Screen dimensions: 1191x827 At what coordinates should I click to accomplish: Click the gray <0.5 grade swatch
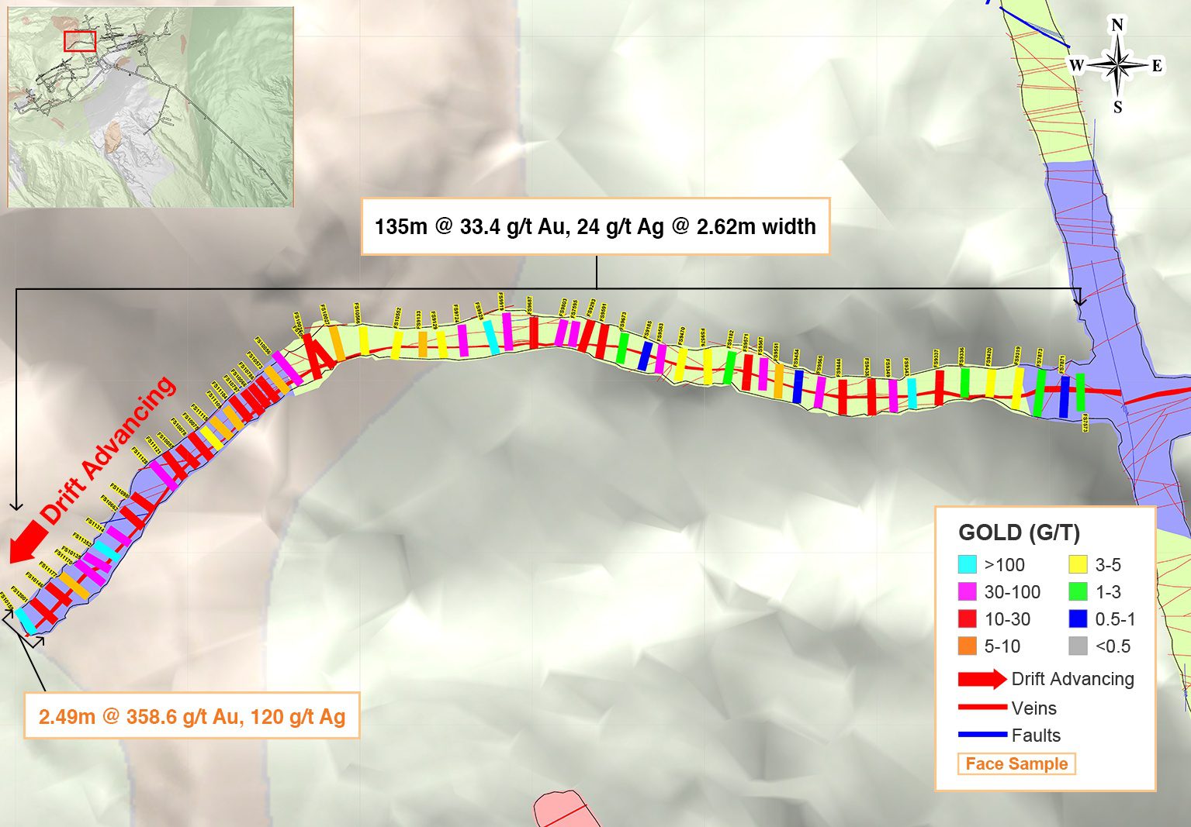pos(1078,646)
